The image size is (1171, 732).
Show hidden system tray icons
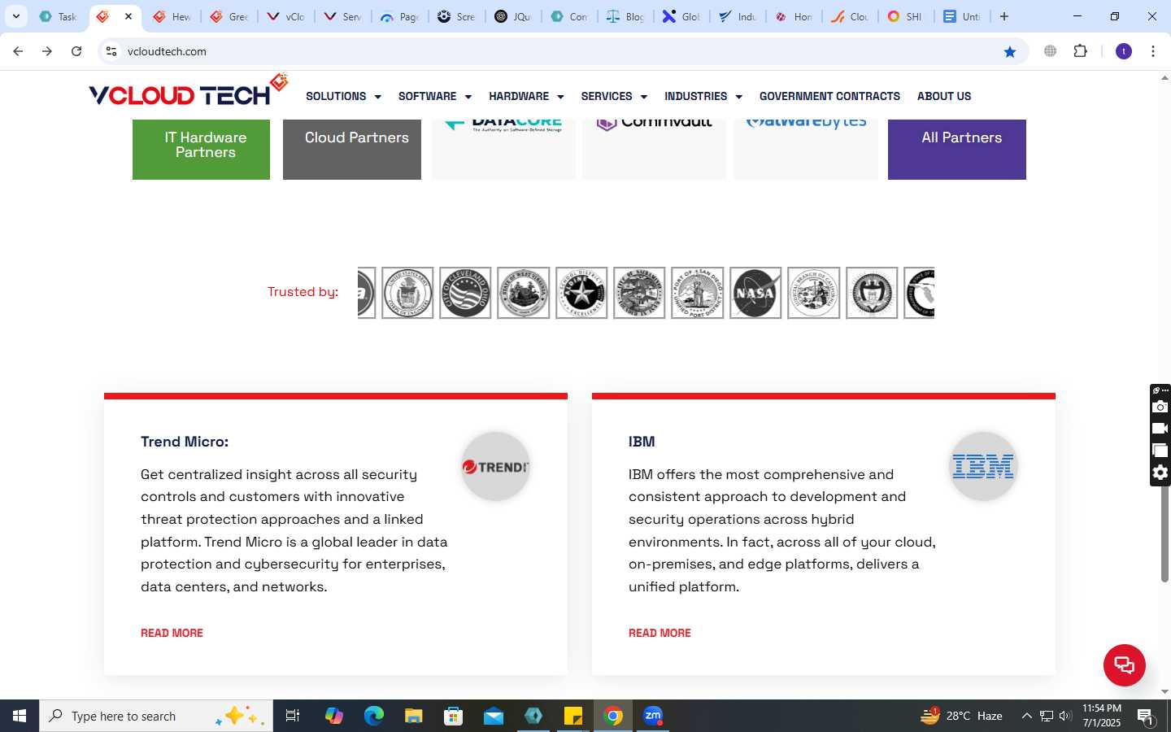pos(1026,716)
